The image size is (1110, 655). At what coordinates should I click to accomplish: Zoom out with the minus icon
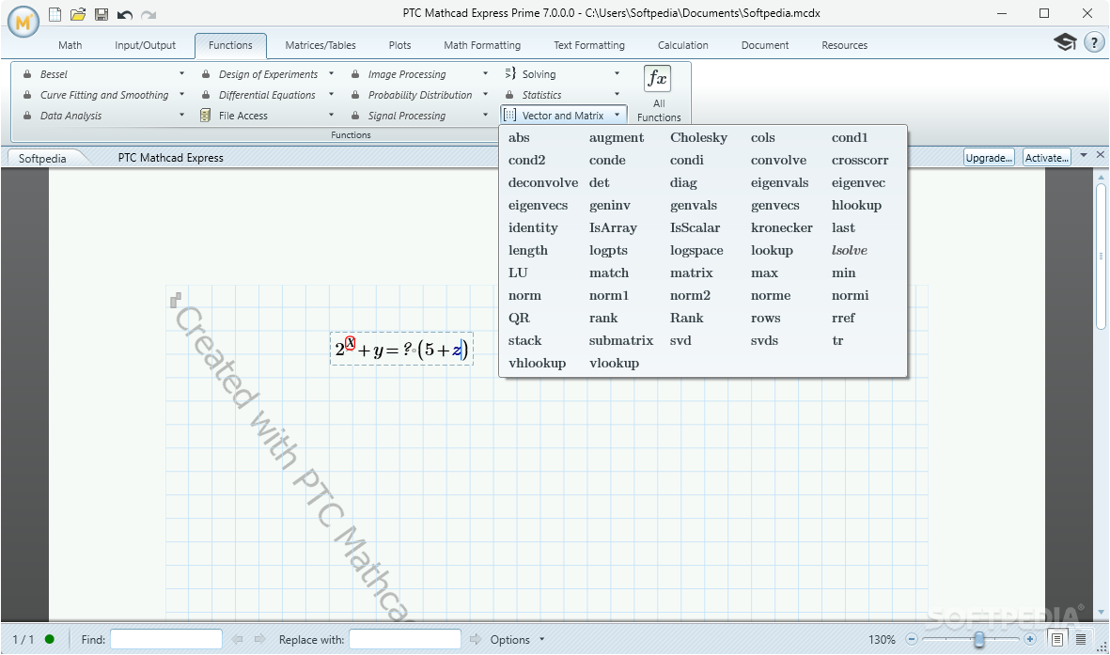912,639
